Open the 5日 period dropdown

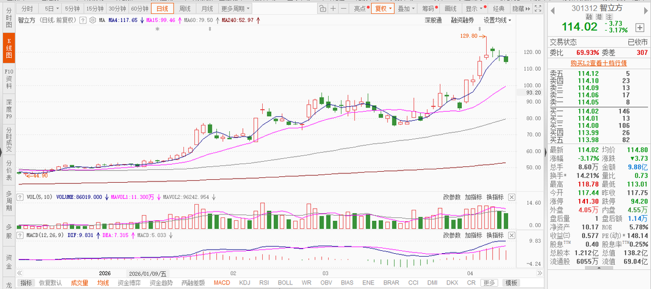(x=52, y=8)
